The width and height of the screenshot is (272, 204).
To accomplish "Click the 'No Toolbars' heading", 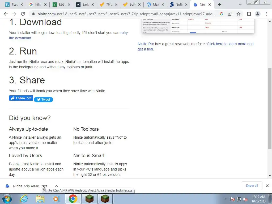I will click(86, 129).
